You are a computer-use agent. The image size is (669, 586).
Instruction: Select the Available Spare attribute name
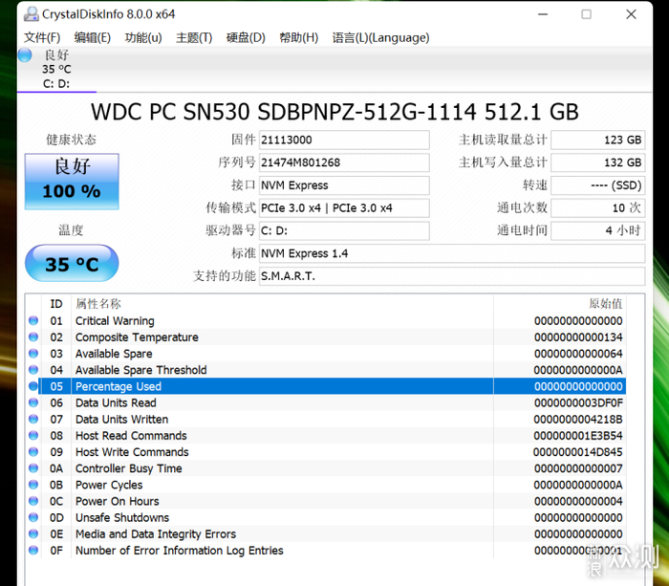coord(114,354)
